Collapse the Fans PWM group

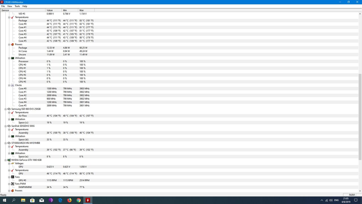pyautogui.click(x=9, y=184)
